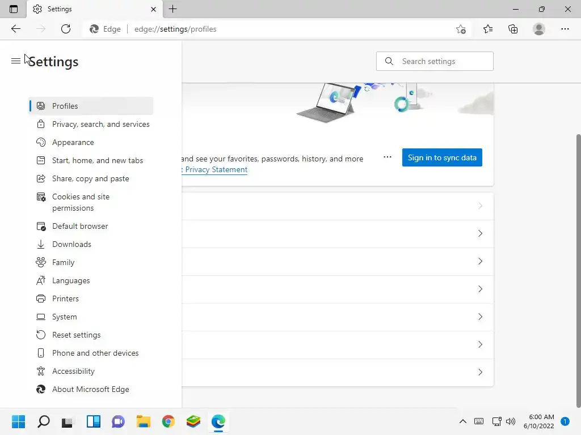Open Printers settings
The height and width of the screenshot is (435, 581).
pos(91,298)
